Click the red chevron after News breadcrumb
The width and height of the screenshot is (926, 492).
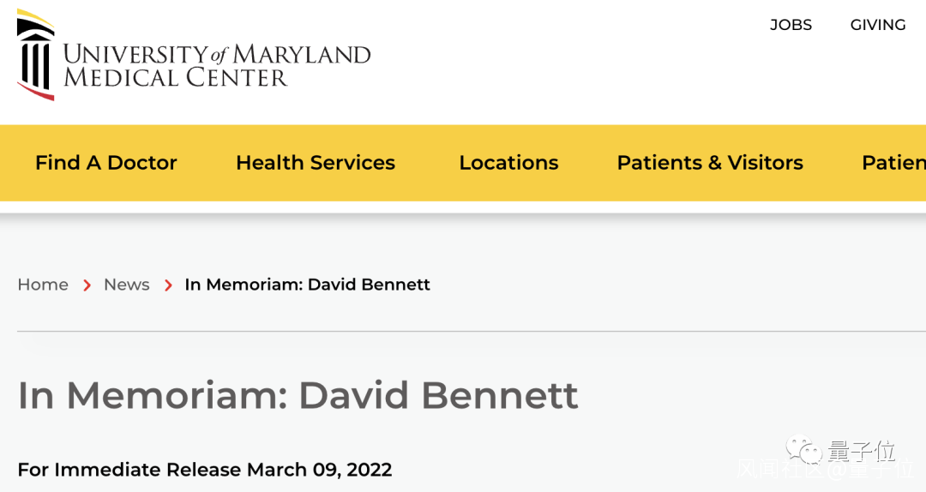pyautogui.click(x=168, y=285)
